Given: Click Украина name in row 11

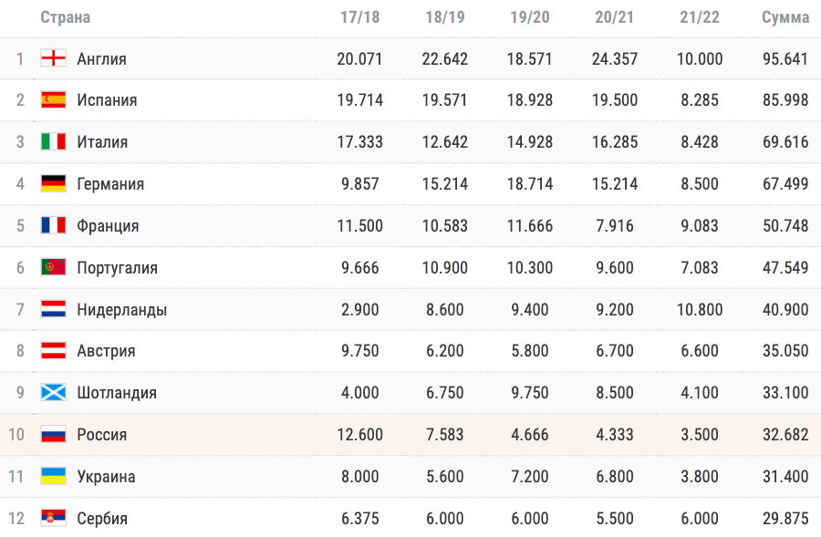Looking at the screenshot, I should coord(107,477).
